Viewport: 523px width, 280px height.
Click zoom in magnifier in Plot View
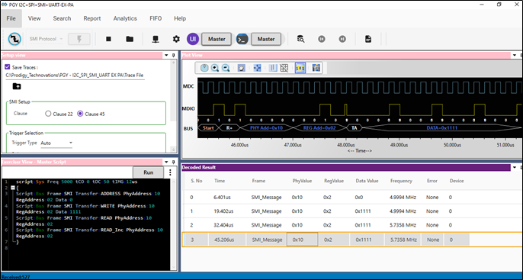tap(215, 68)
